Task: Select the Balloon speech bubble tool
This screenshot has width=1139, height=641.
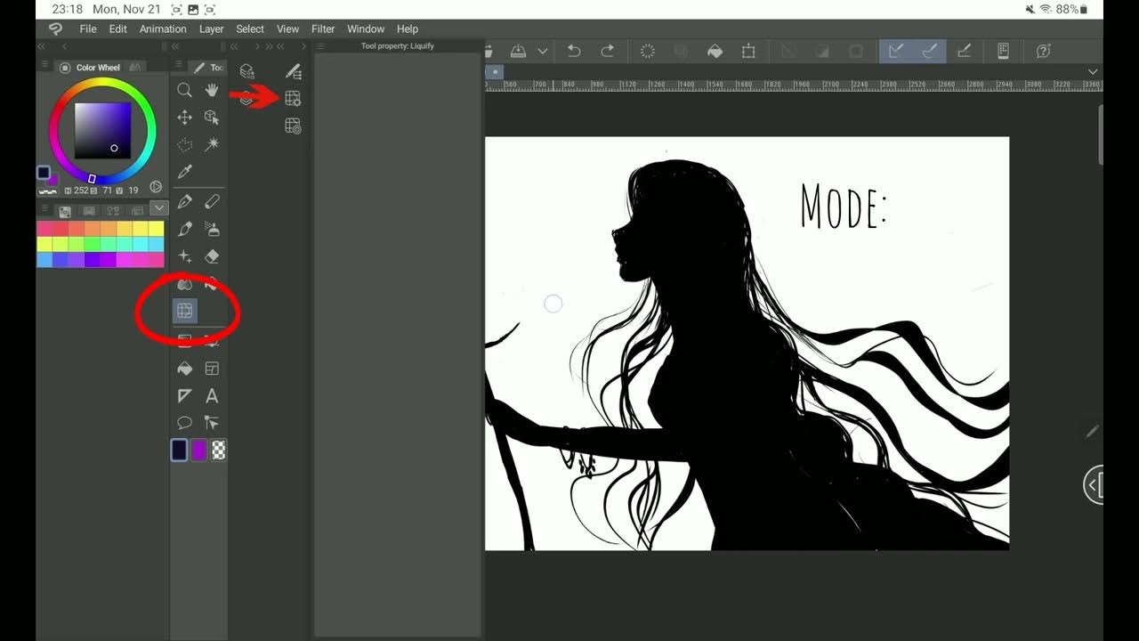Action: point(184,423)
